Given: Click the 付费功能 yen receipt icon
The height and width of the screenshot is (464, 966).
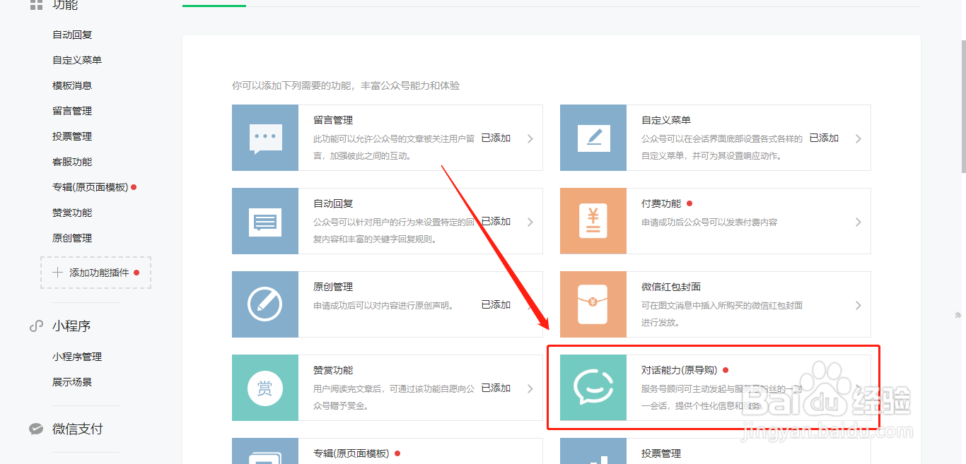Looking at the screenshot, I should tap(593, 221).
